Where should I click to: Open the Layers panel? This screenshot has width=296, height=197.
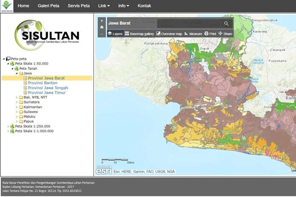click(115, 34)
